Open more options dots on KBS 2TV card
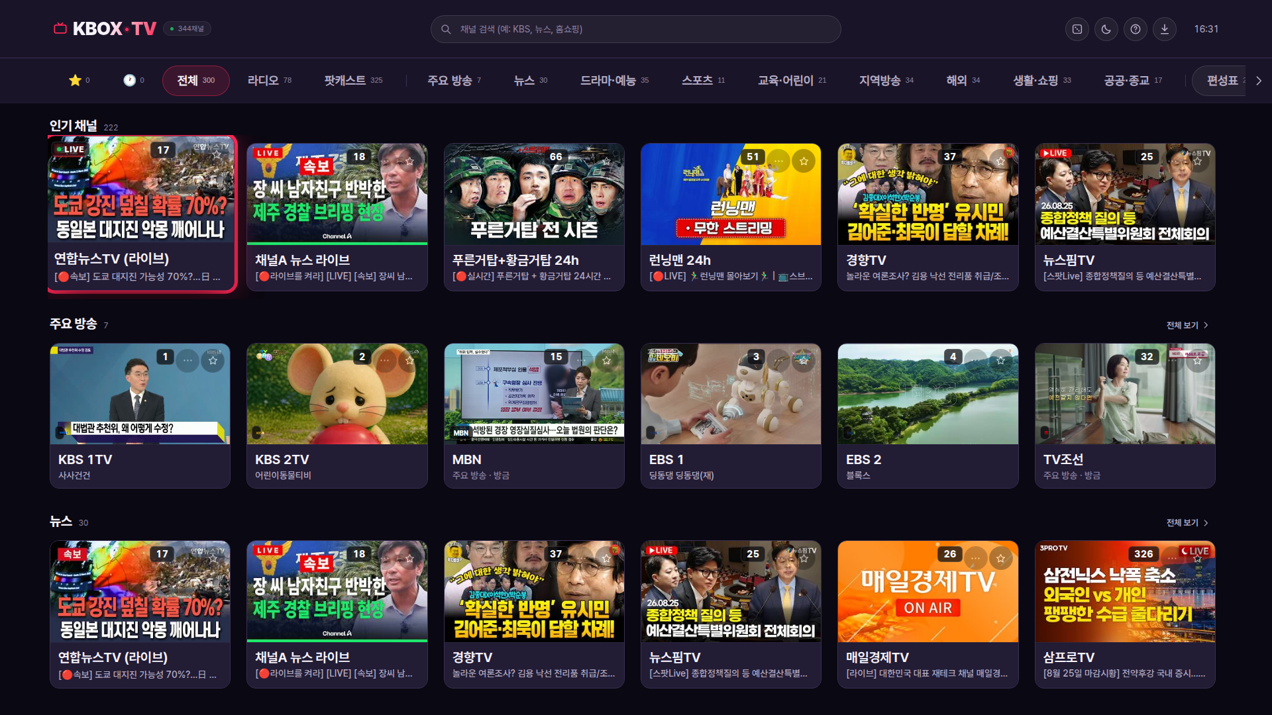 click(x=384, y=360)
